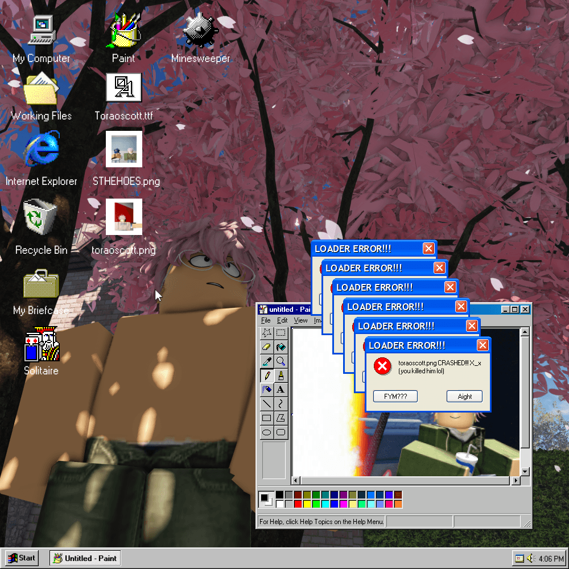
Task: Select the Free-Form Select tool in Paint
Action: pyautogui.click(x=267, y=333)
